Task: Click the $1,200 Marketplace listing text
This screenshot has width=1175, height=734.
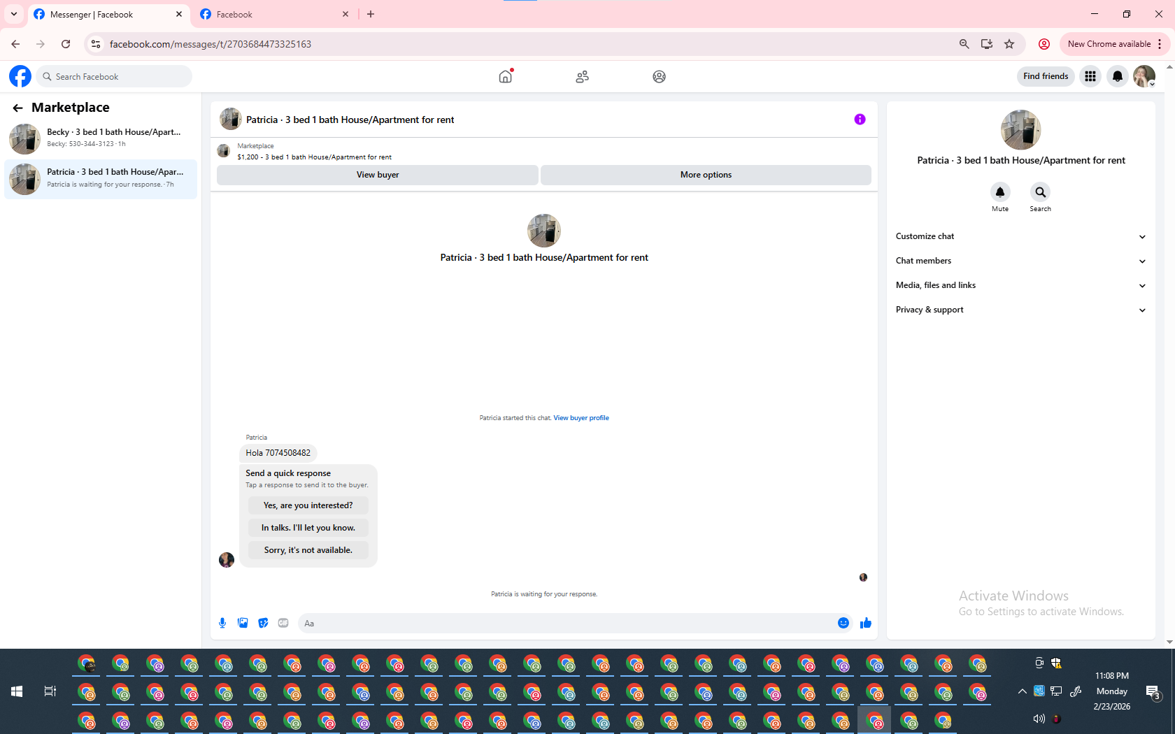Action: [314, 157]
